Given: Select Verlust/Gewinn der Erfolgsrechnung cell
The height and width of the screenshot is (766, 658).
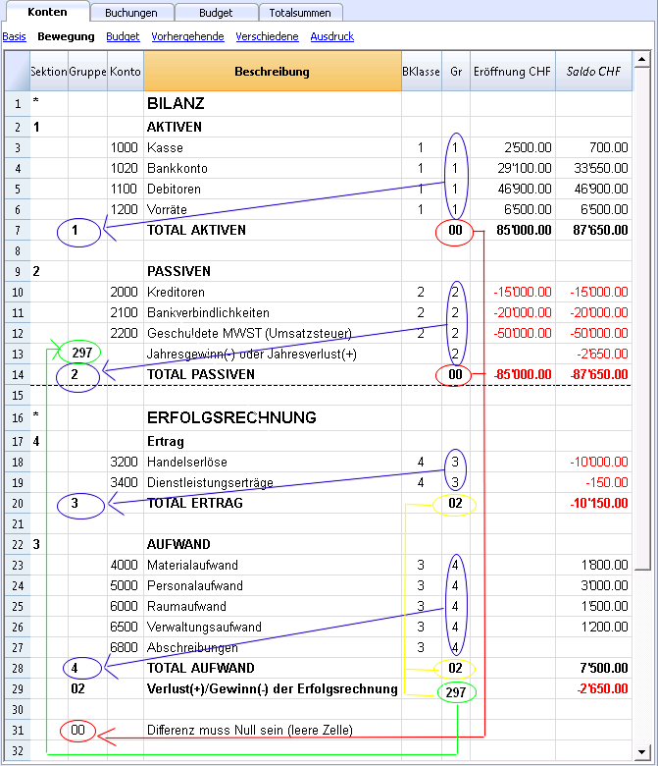Looking at the screenshot, I should [273, 688].
